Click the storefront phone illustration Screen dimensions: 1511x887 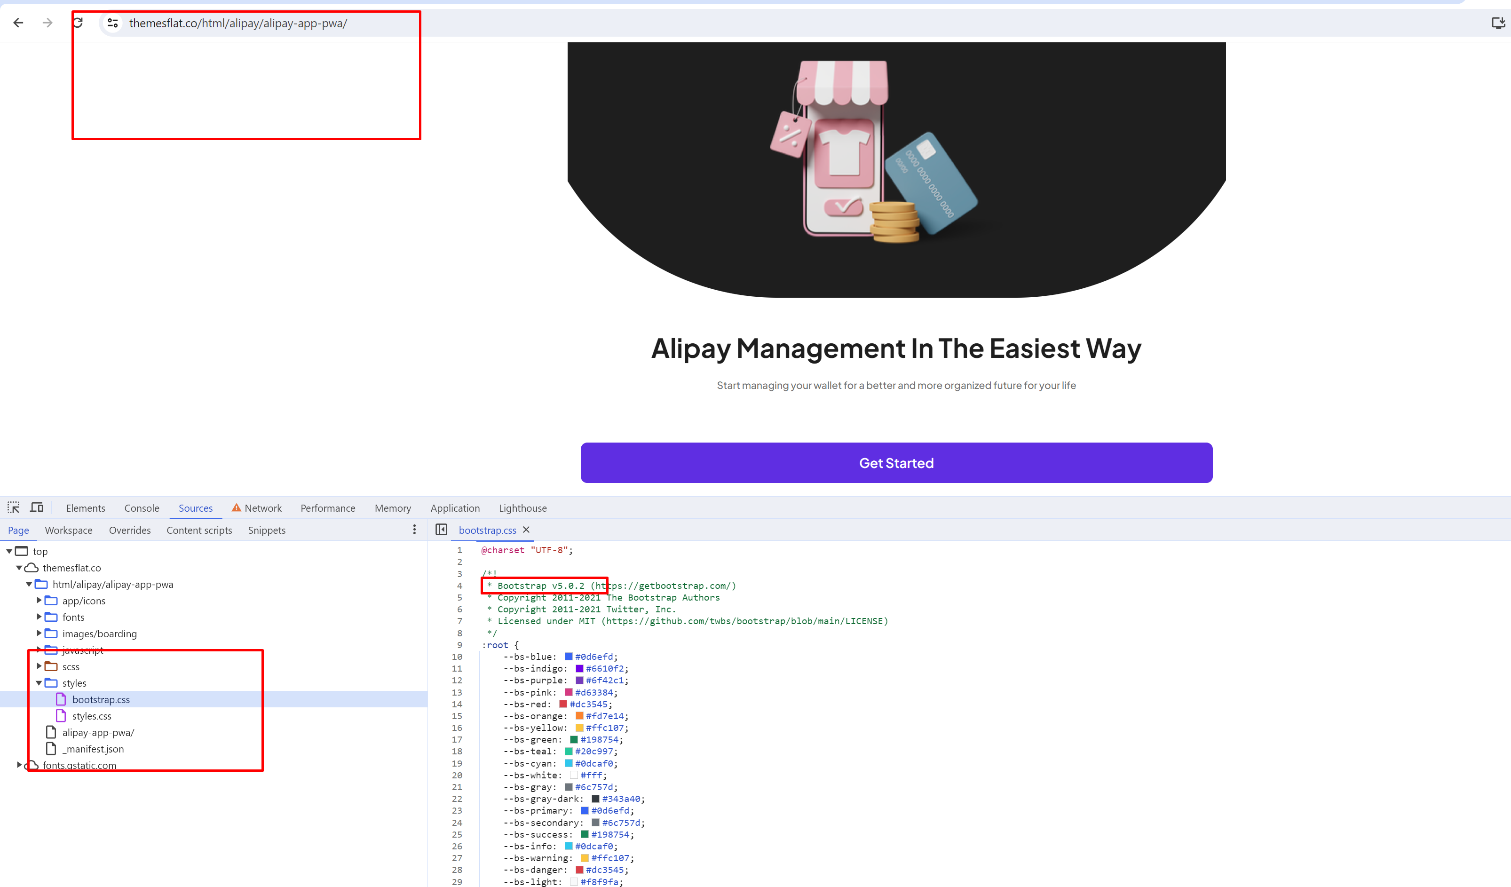click(x=876, y=153)
